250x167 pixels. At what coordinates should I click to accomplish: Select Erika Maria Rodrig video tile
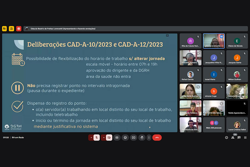[191, 91]
